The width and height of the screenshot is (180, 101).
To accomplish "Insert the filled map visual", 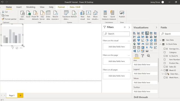I will click(139, 44).
